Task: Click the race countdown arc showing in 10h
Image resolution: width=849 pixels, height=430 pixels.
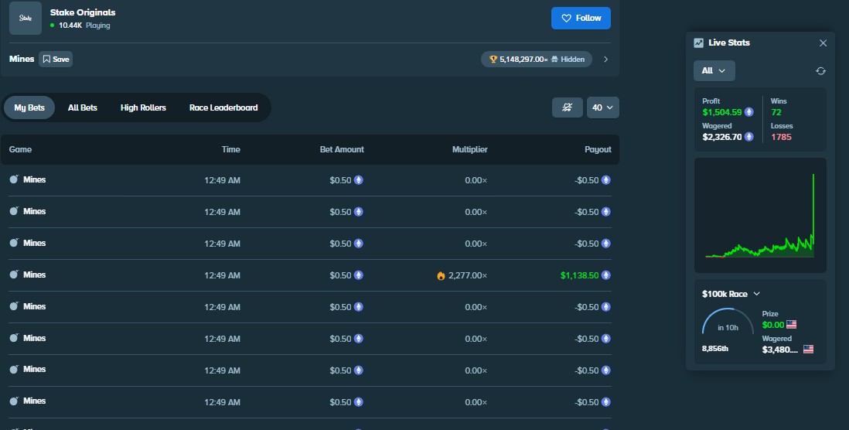Action: [x=728, y=321]
